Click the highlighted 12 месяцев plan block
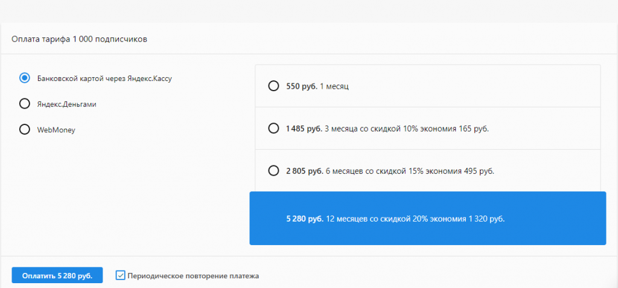This screenshot has width=618, height=288. pos(427,219)
